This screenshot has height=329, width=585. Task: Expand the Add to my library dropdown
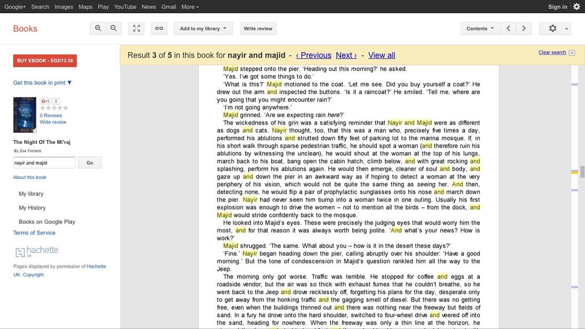click(203, 28)
